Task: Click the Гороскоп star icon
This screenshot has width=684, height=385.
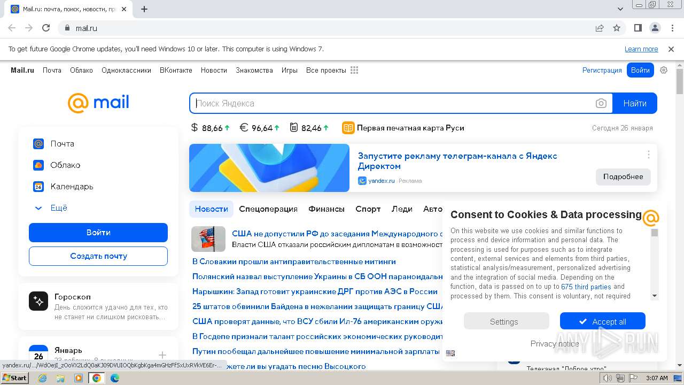Action: (38, 302)
